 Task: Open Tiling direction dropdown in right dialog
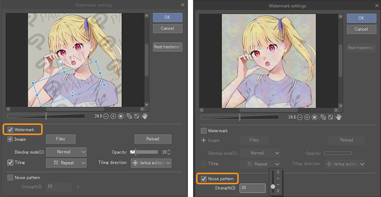[x=345, y=164]
